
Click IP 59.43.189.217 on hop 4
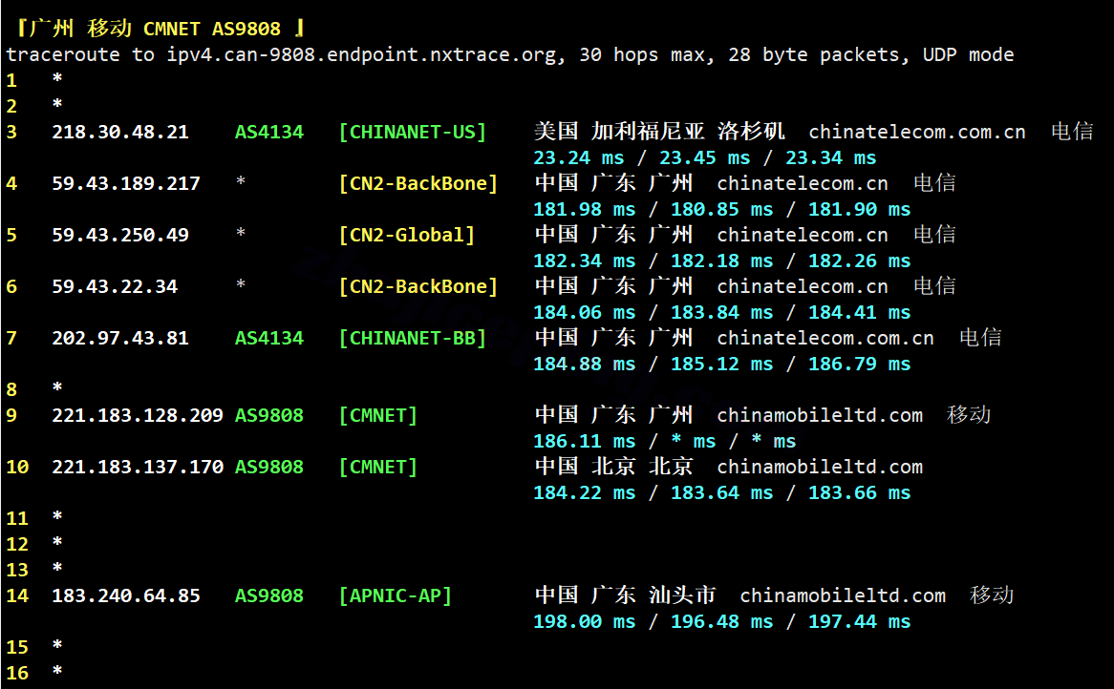pos(126,184)
